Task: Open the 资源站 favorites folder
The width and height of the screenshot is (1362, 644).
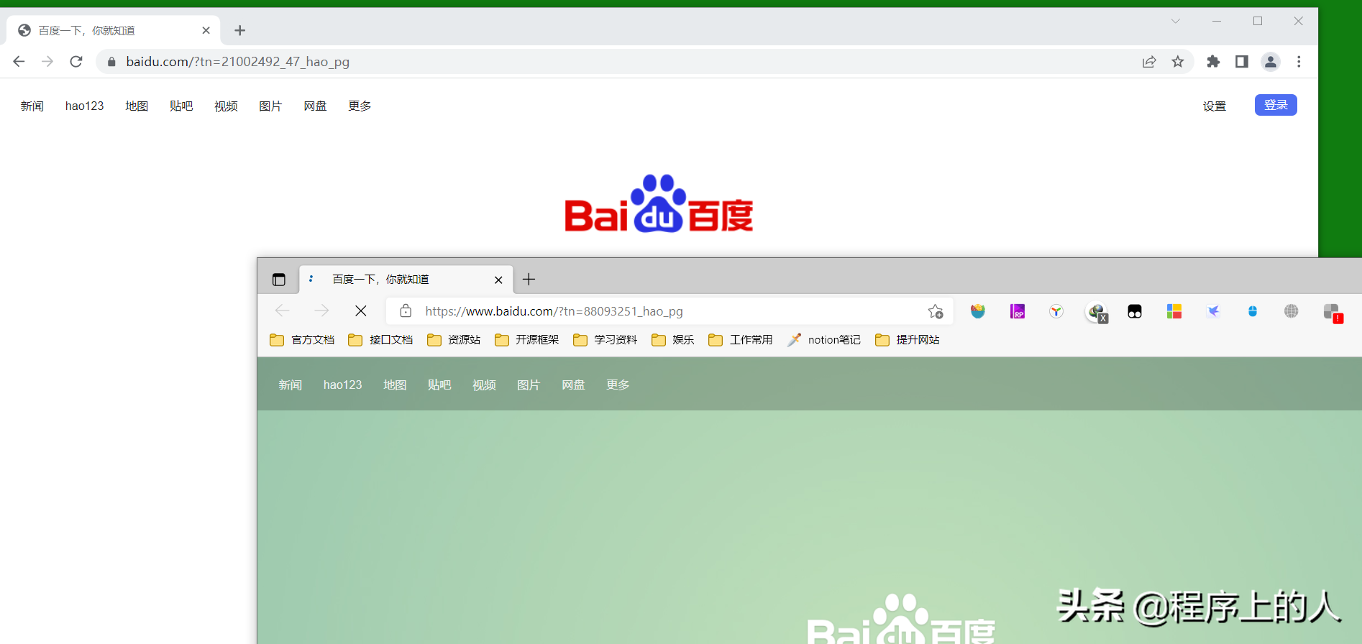Action: 454,340
